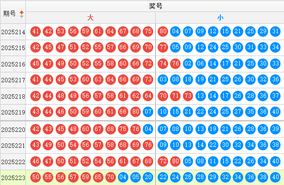Select blue ball 20 in row 2025223
The height and width of the screenshot is (185, 284).
(148, 177)
